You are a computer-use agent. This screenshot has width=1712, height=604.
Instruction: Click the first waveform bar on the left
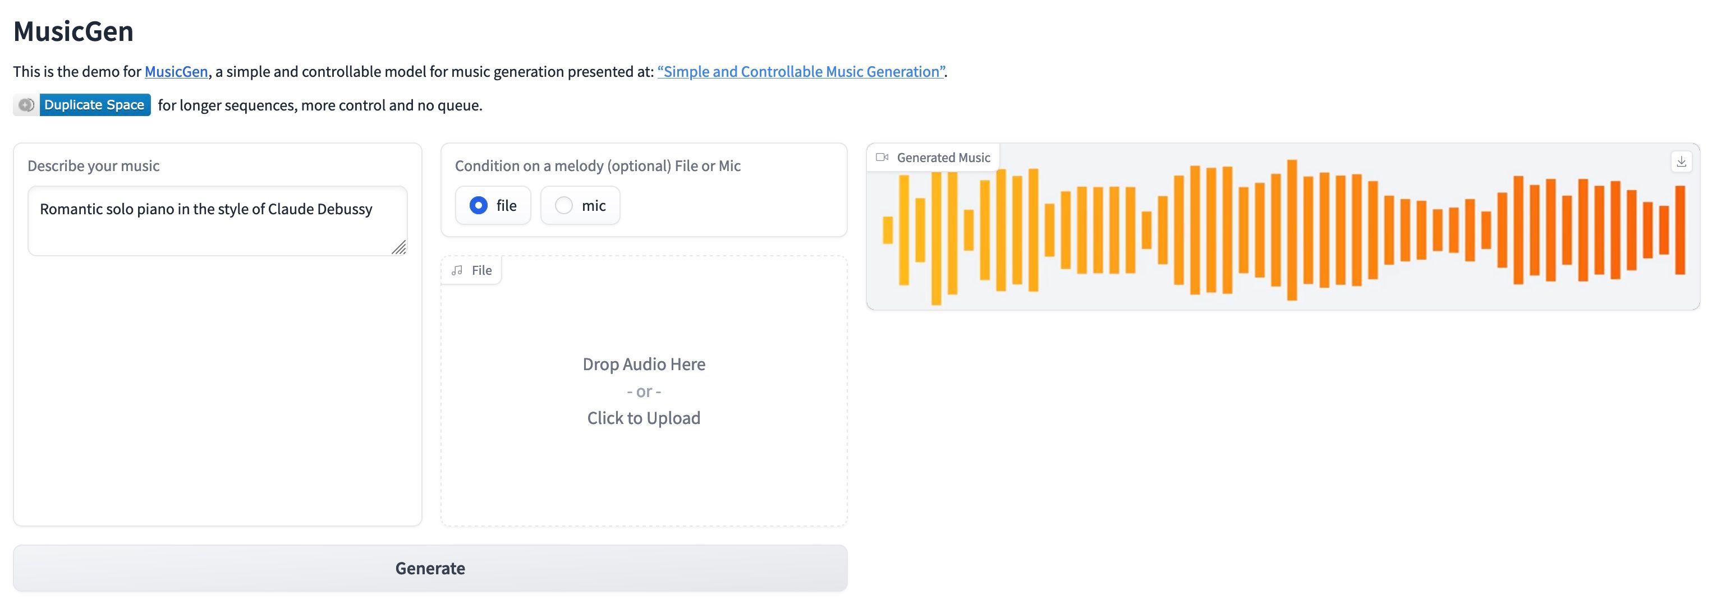(x=887, y=230)
